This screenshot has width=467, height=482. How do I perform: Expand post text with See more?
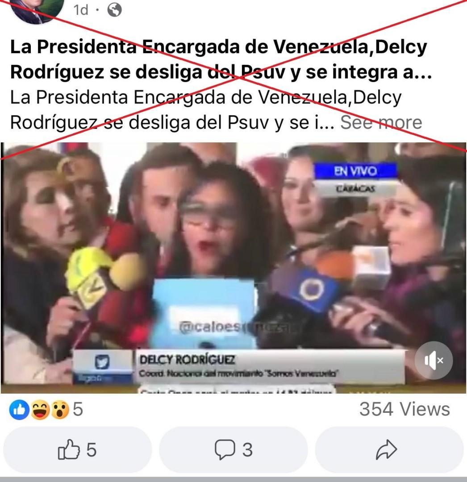381,122
